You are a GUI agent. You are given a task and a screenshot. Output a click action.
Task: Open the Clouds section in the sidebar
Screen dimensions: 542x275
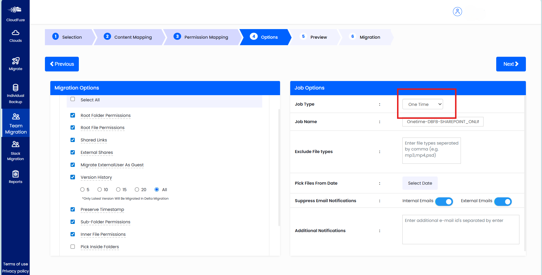(x=15, y=36)
